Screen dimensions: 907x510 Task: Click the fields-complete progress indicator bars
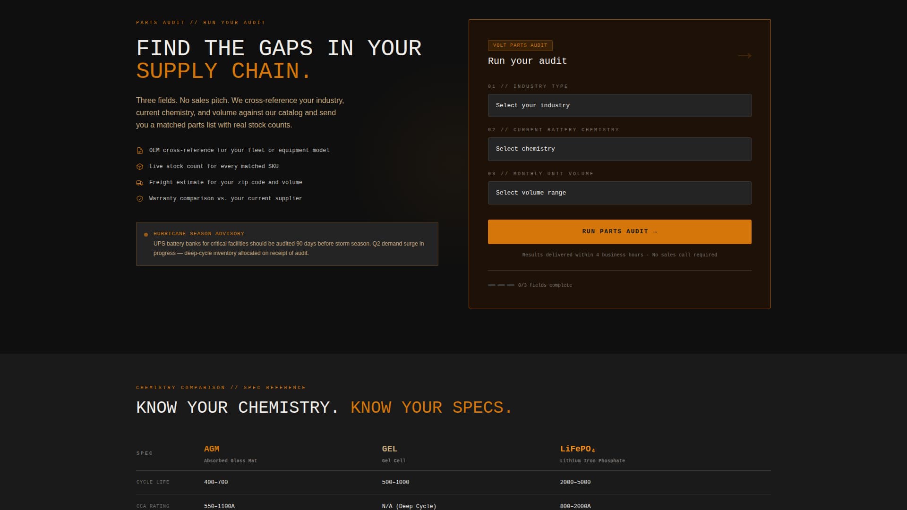[x=501, y=285]
